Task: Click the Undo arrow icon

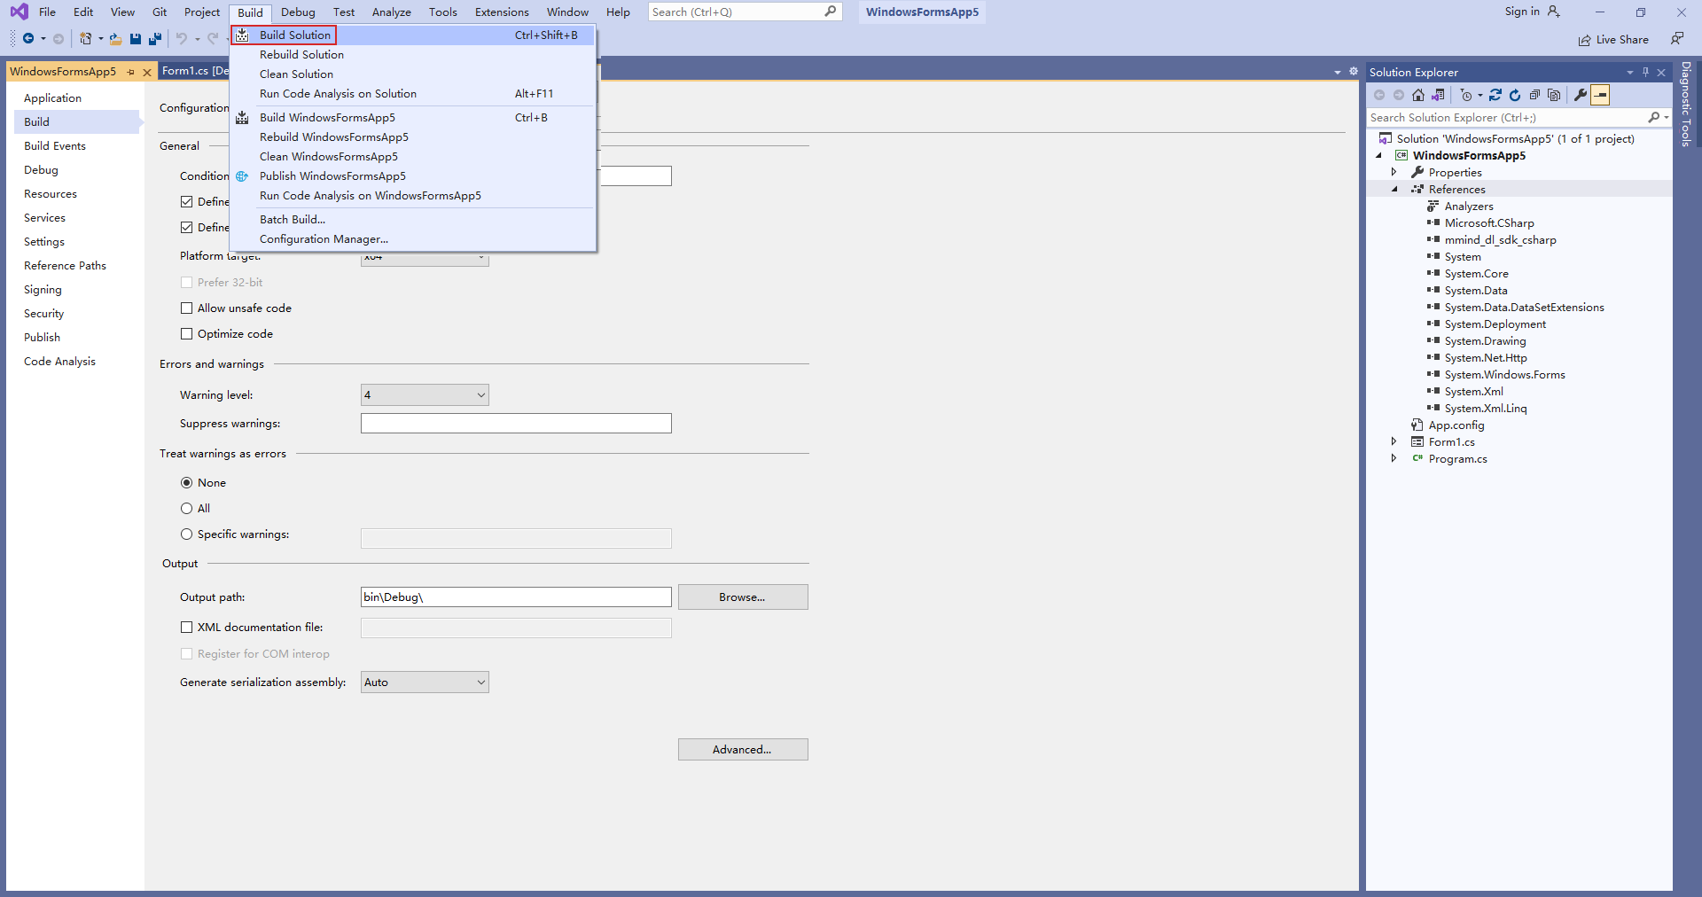Action: coord(181,39)
